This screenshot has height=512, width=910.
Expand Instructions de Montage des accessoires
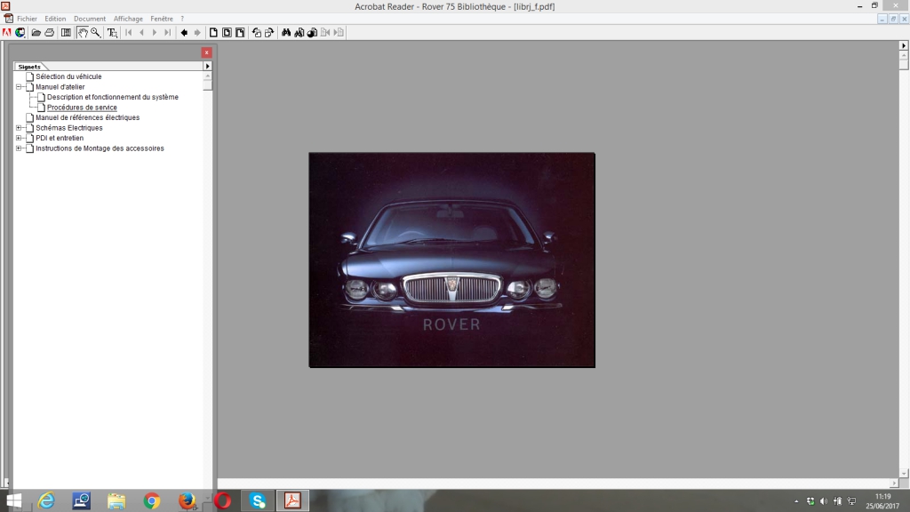[19, 148]
